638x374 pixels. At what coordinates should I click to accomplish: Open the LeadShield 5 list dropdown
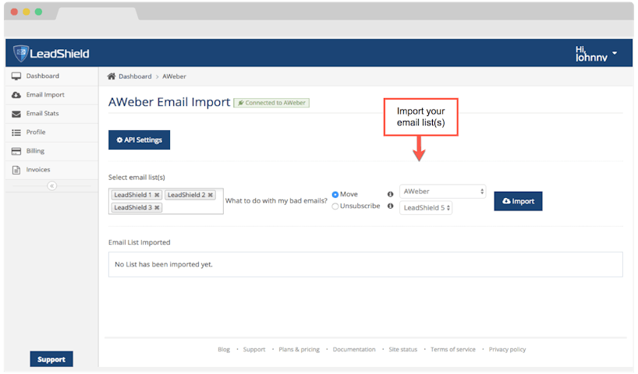tap(426, 208)
